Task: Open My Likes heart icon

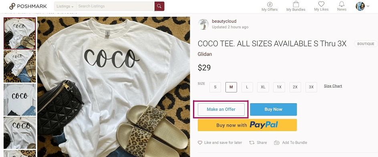Action: 321,4
